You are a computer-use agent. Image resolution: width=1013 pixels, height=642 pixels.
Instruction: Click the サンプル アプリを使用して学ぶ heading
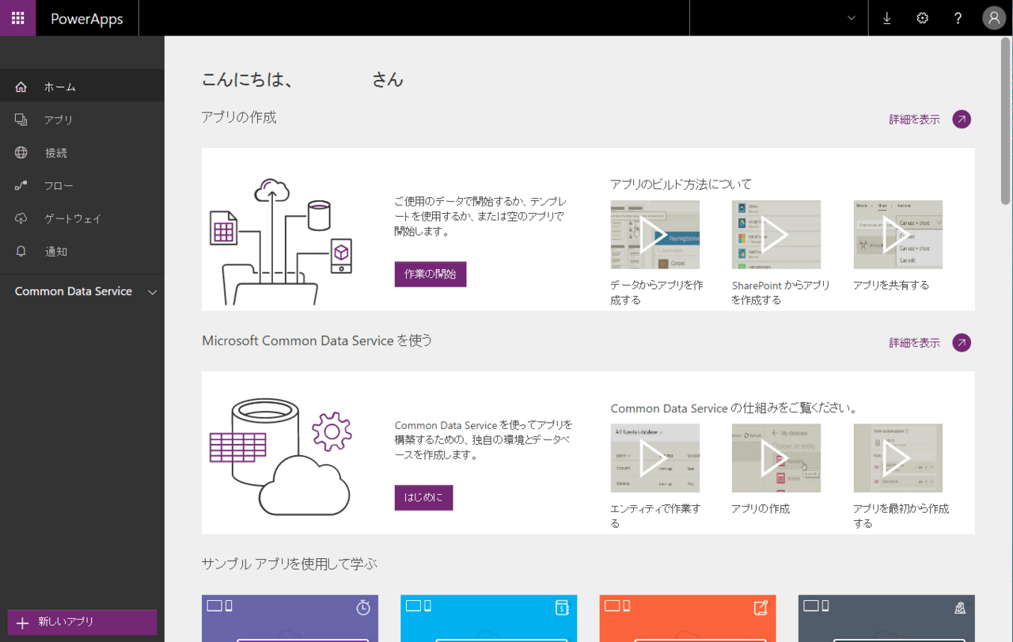[290, 564]
